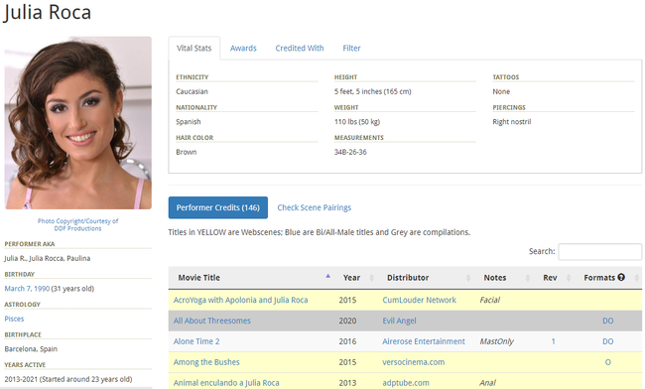The height and width of the screenshot is (389, 645).
Task: Sort by Movie Title arrow icon
Action: pos(327,276)
